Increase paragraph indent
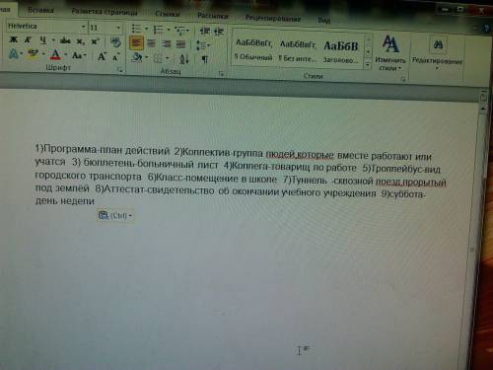 click(x=219, y=32)
